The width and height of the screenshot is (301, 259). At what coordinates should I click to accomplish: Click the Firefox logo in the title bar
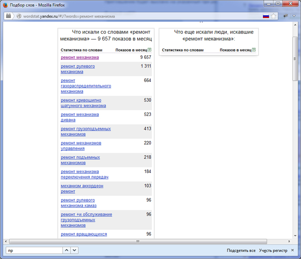pos(5,5)
